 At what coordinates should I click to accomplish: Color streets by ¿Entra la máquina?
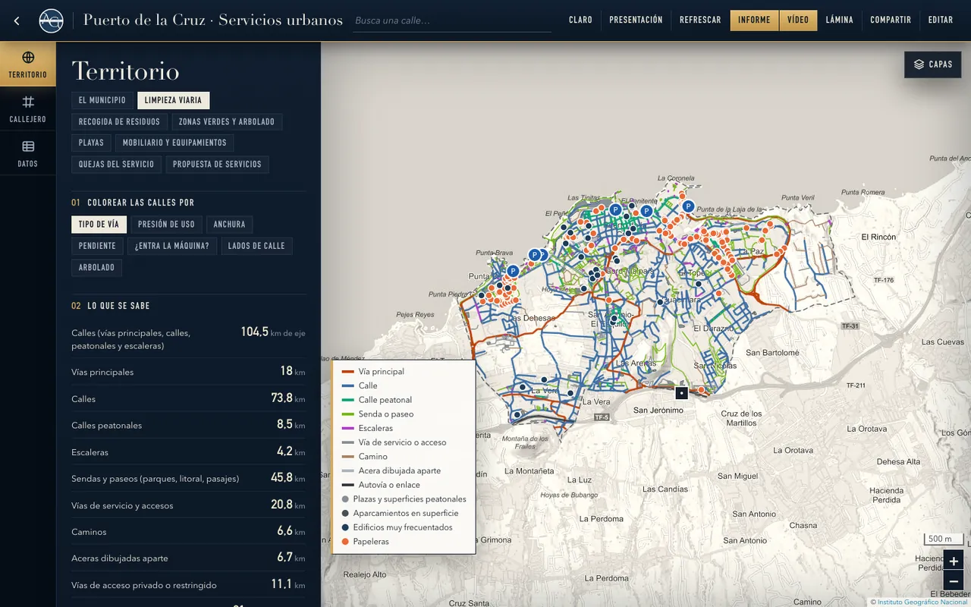(x=172, y=246)
